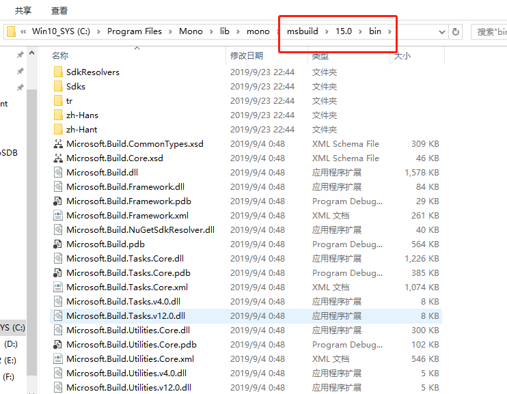Image resolution: width=507 pixels, height=394 pixels.
Task: Sort by 名称 column header
Action: tap(60, 55)
